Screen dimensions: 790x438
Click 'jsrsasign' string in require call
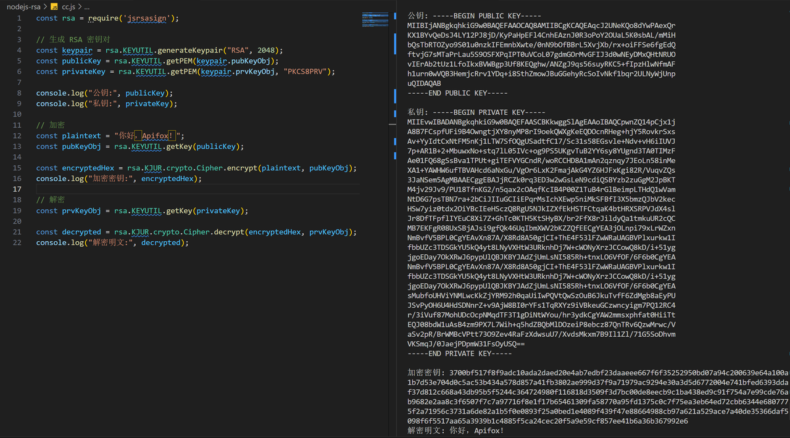[149, 19]
